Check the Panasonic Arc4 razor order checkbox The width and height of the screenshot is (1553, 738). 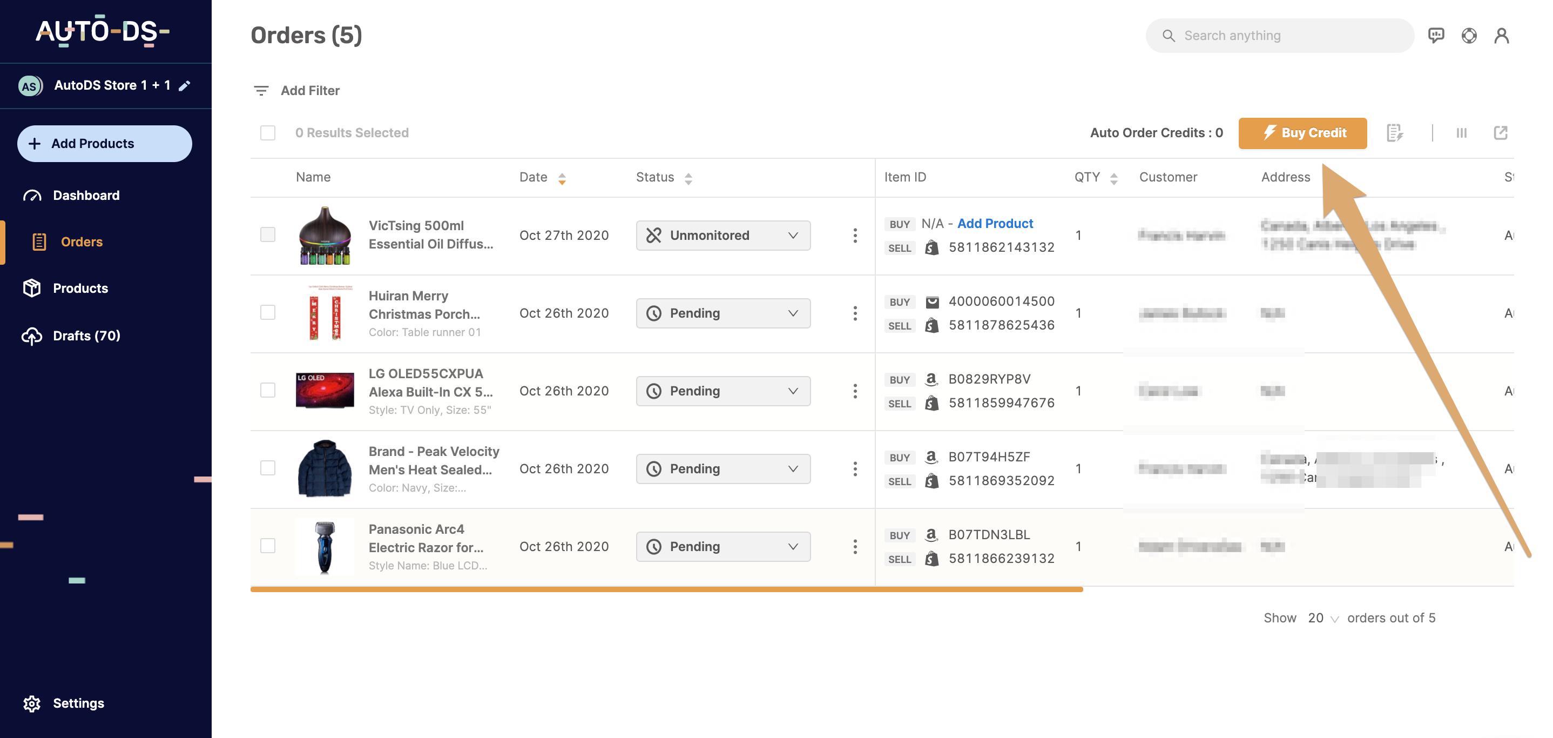point(268,546)
